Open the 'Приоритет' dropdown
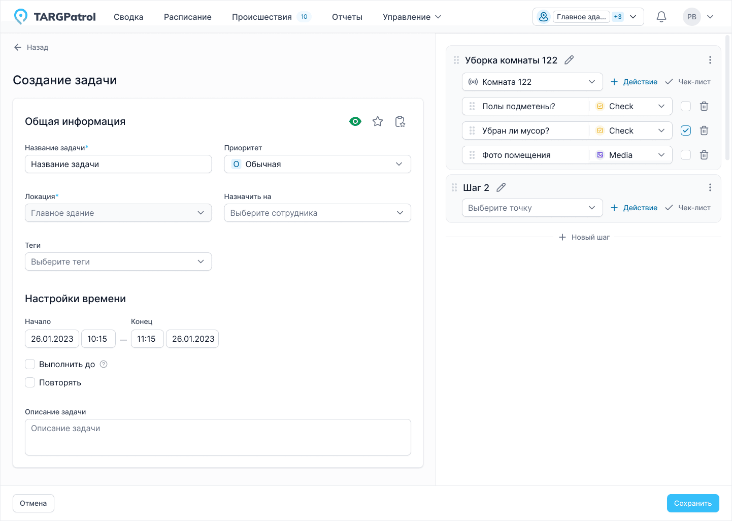 click(x=317, y=164)
